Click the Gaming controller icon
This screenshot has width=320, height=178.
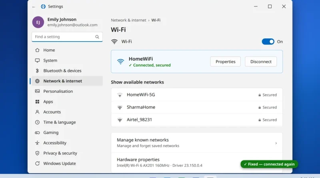pyautogui.click(x=37, y=133)
